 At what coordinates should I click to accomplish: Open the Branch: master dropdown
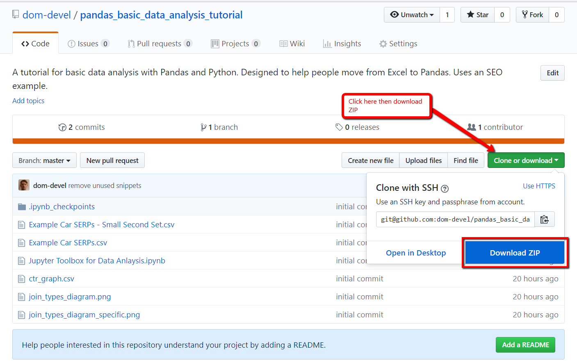pyautogui.click(x=44, y=161)
